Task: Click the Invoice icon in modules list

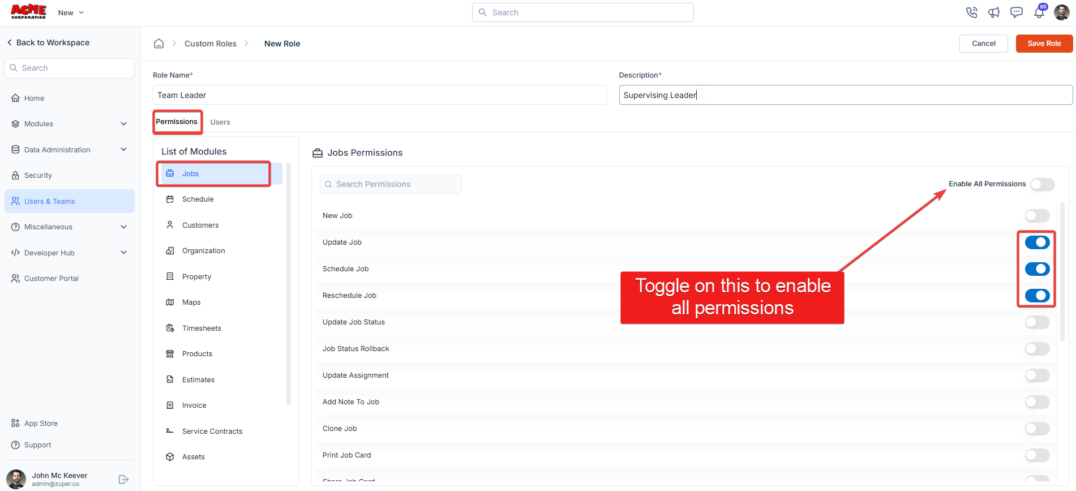Action: [x=170, y=405]
